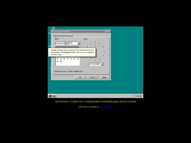Increase the year with the up arrow
The width and height of the screenshot is (191, 143).
[x=79, y=42]
